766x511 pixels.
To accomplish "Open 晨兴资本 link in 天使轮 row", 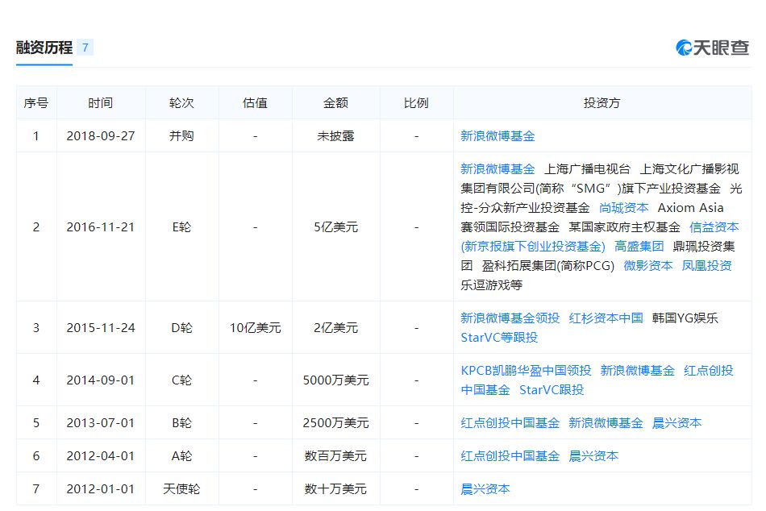I will click(x=485, y=488).
